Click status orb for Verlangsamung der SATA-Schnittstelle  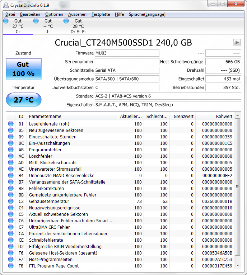pos(11,182)
